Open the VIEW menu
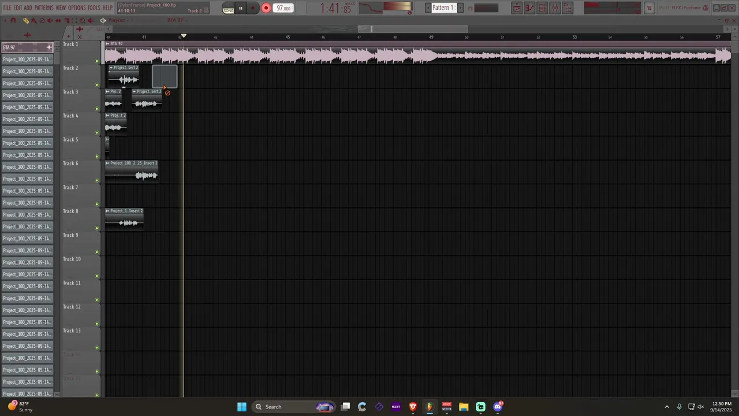The width and height of the screenshot is (739, 416). pyautogui.click(x=61, y=8)
